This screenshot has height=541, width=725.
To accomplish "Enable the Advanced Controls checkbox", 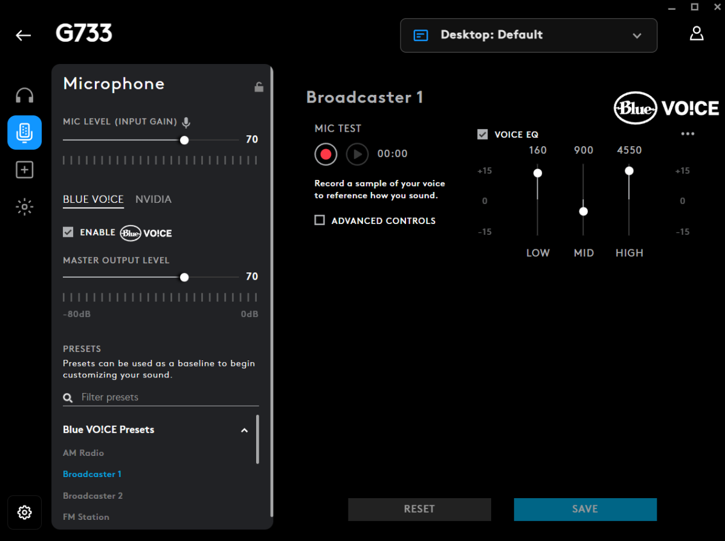I will (x=320, y=220).
